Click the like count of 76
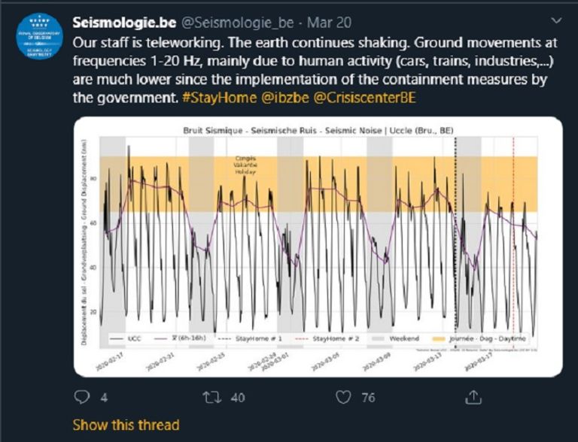578x442 pixels. tap(368, 398)
